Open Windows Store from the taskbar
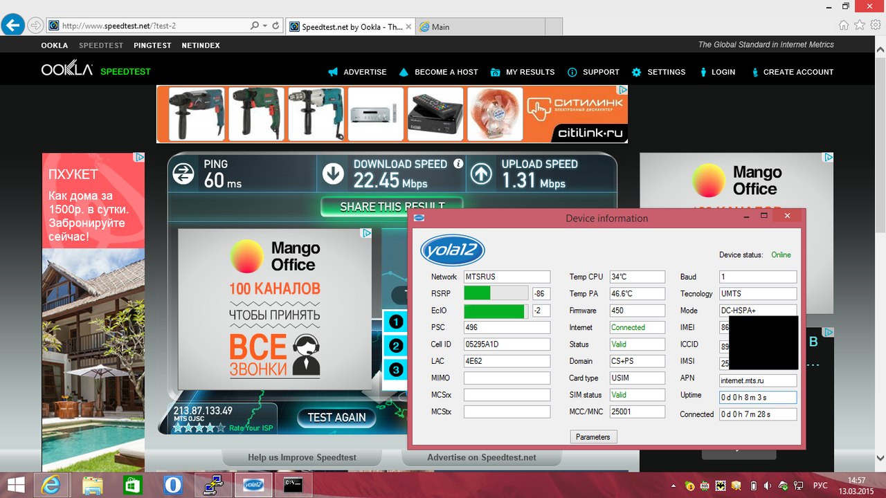The image size is (886, 498). tap(132, 485)
